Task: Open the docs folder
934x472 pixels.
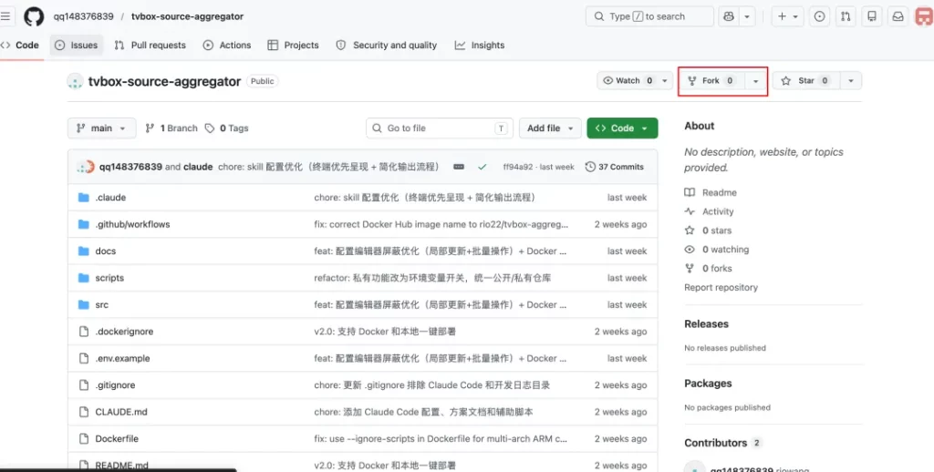Action: point(106,251)
